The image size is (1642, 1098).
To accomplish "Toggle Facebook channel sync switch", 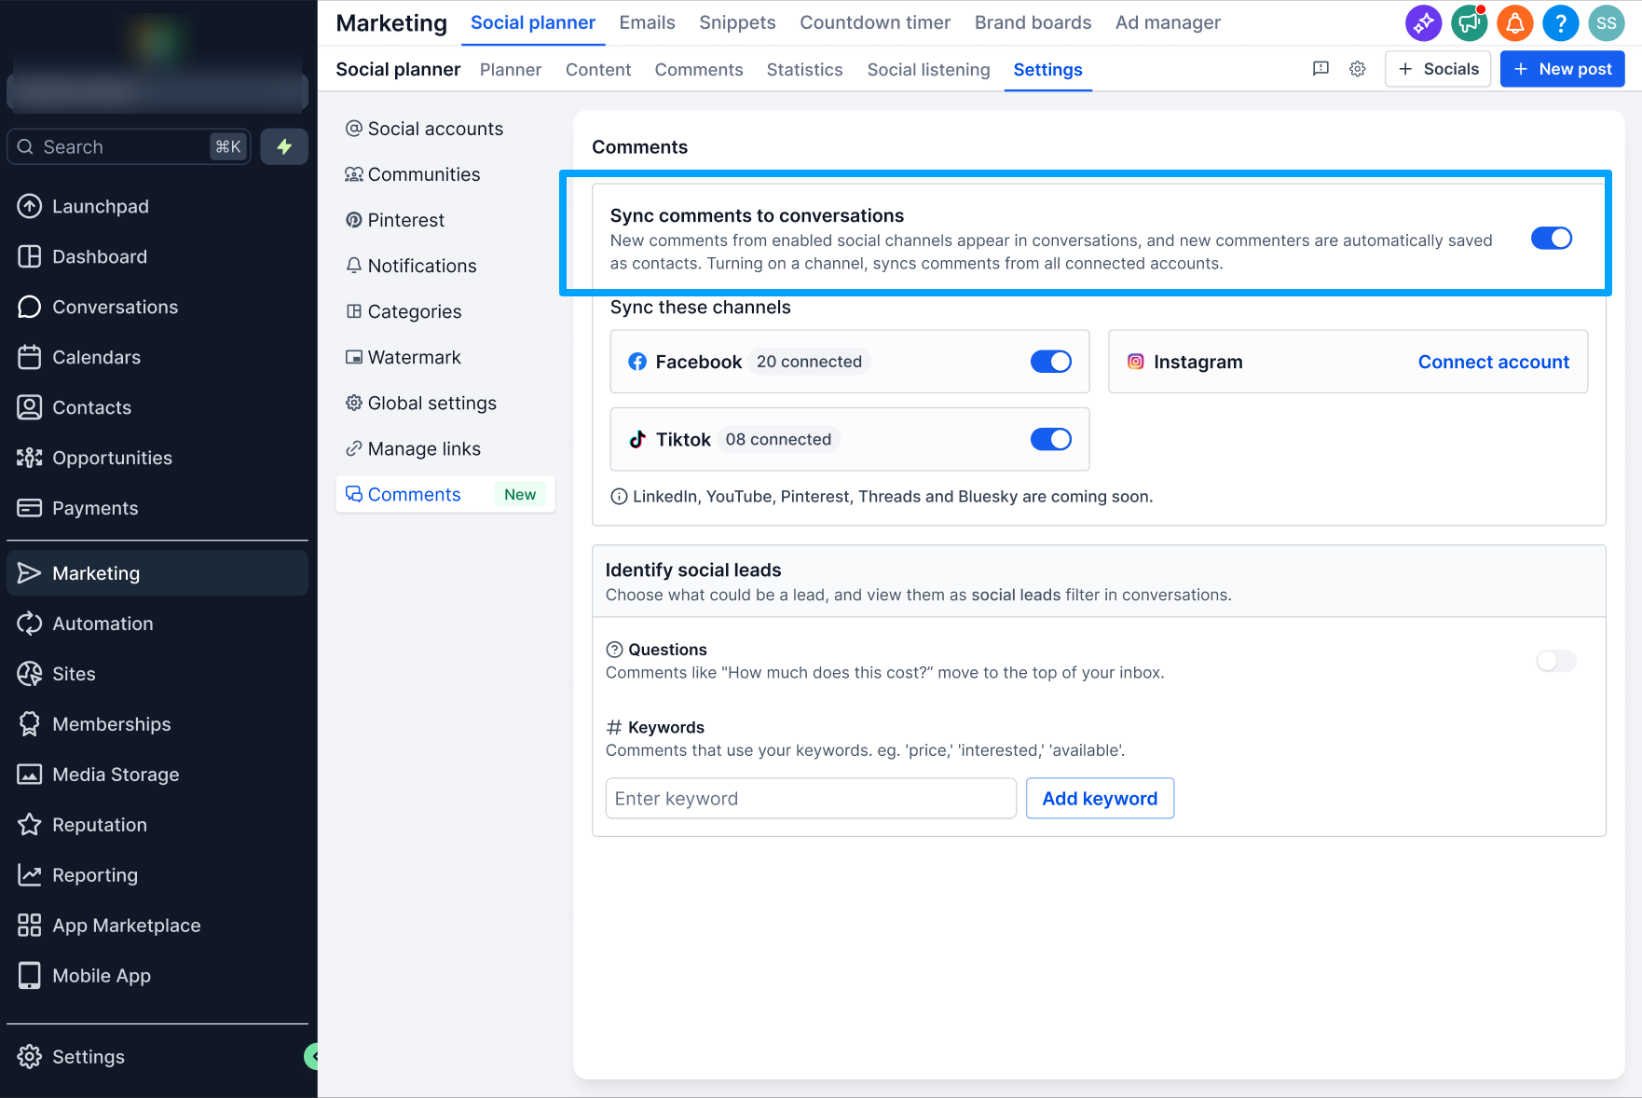I will pyautogui.click(x=1051, y=362).
